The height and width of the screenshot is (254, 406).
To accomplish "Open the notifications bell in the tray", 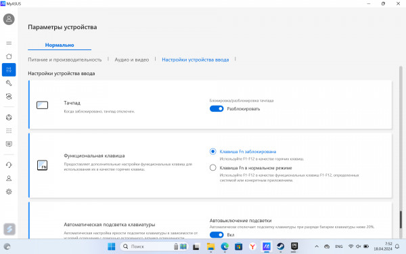I will pos(397,247).
